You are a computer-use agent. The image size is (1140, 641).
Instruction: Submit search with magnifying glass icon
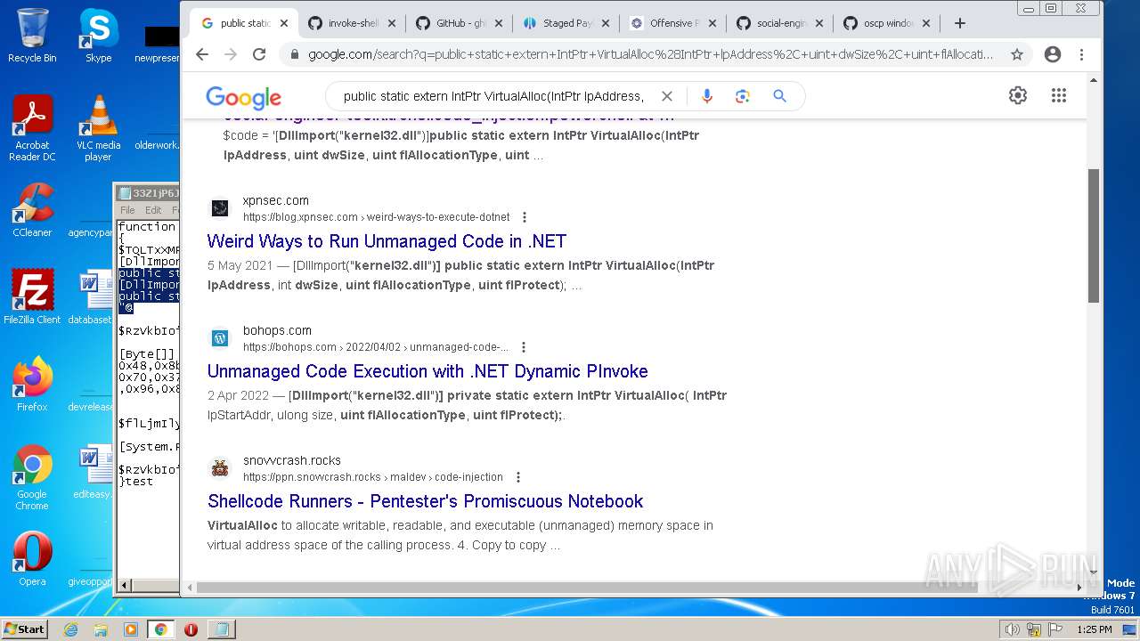pos(779,96)
